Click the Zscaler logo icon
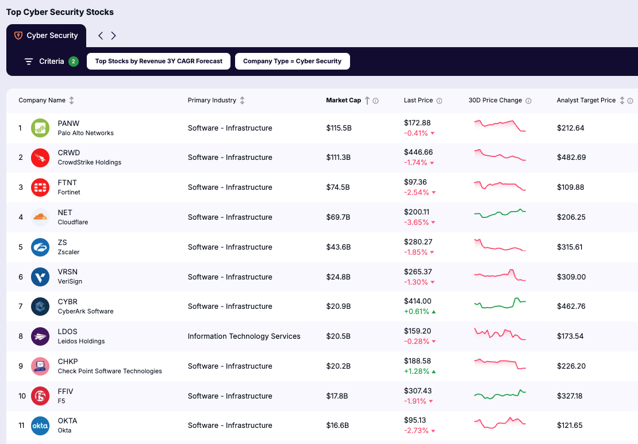 [40, 247]
